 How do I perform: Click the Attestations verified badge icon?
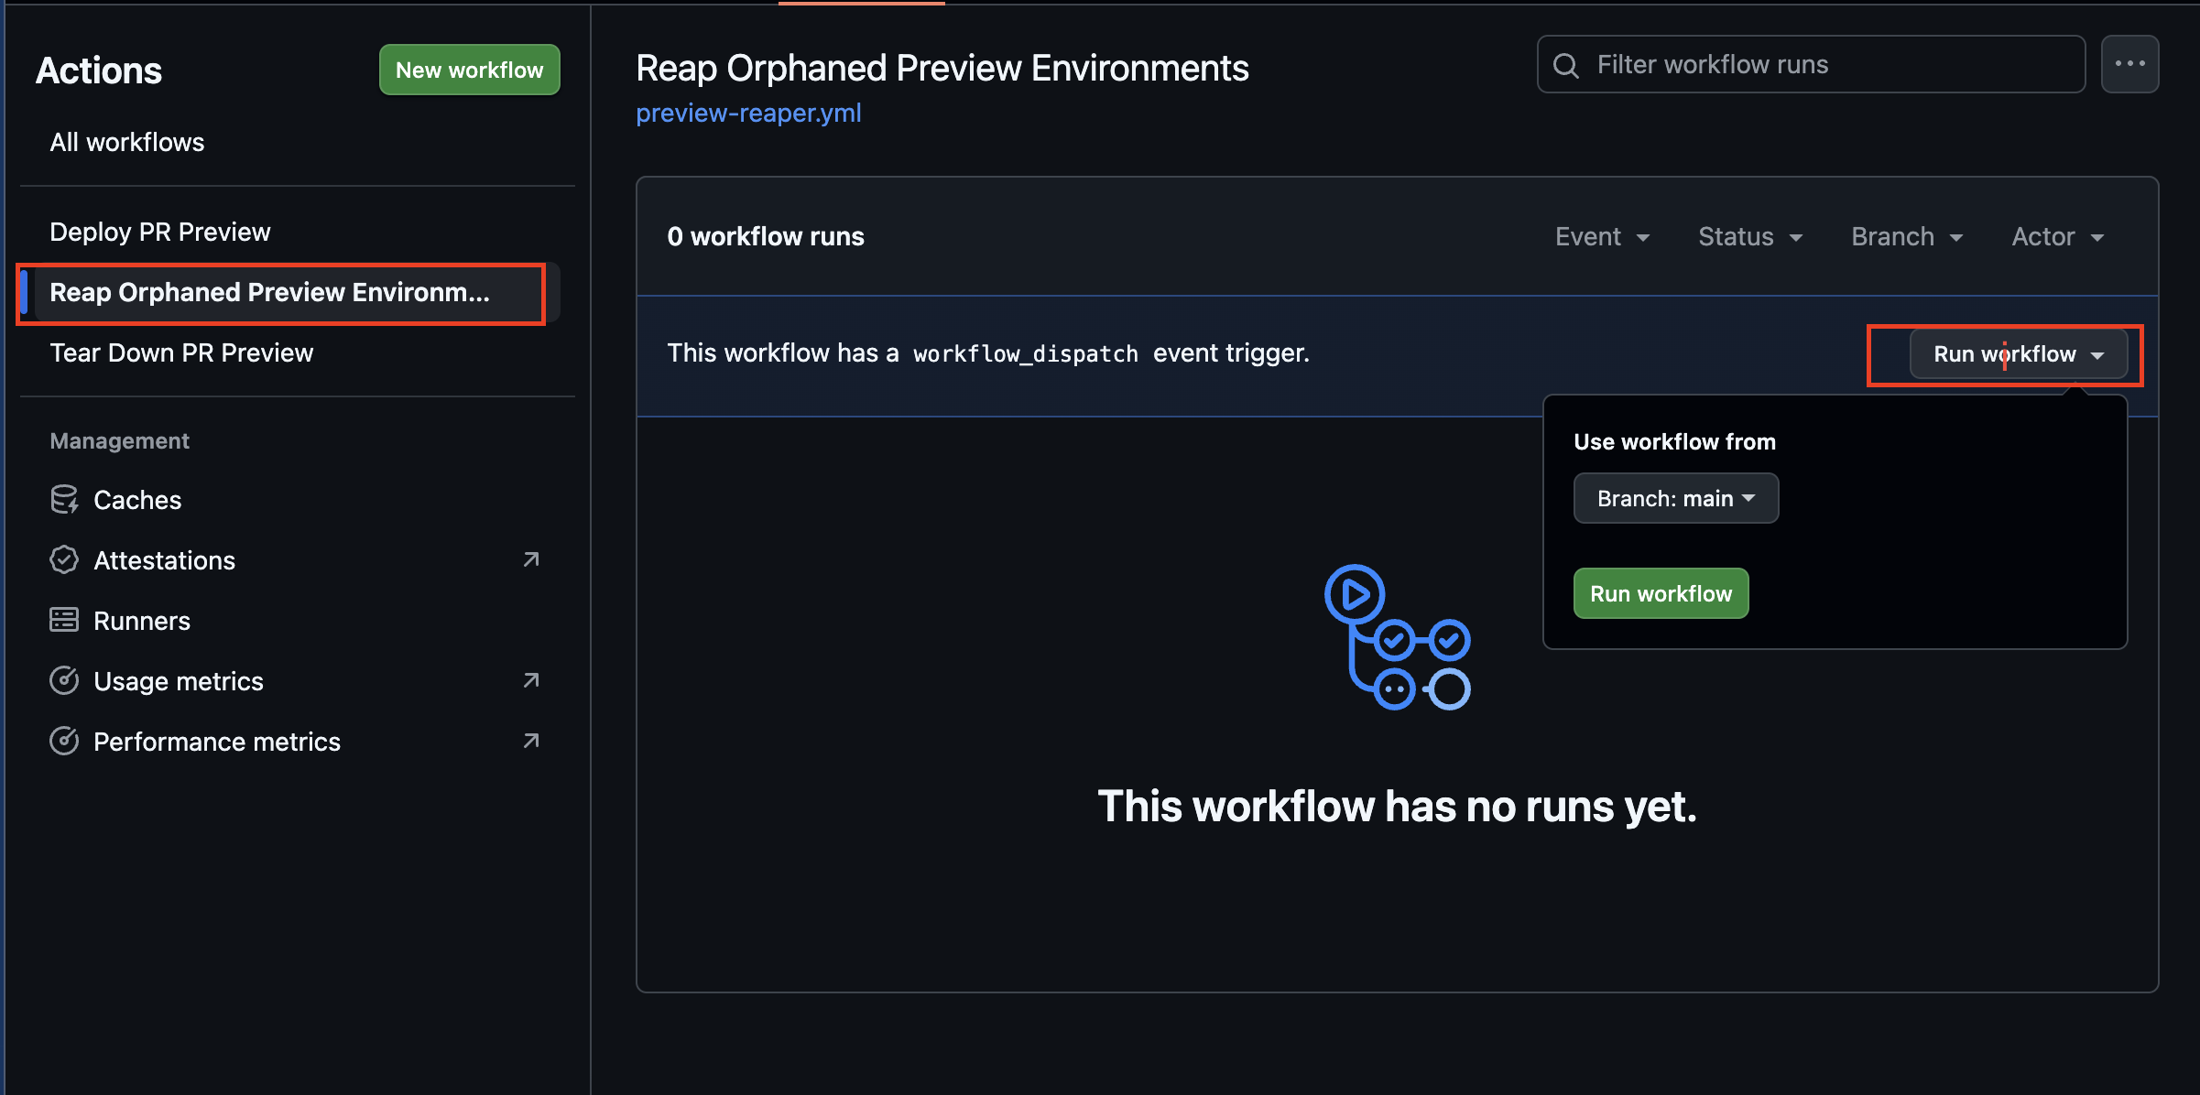click(x=64, y=560)
